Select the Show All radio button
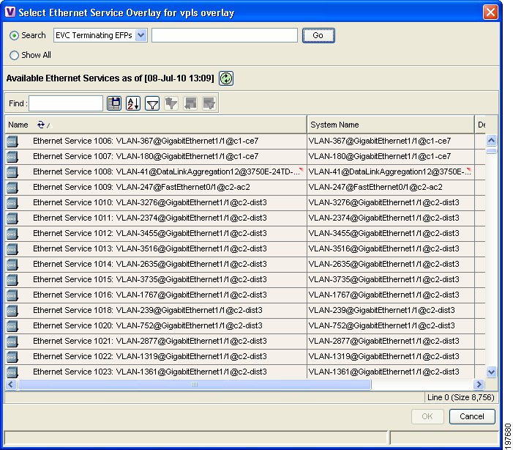This screenshot has height=450, width=513. (x=14, y=55)
